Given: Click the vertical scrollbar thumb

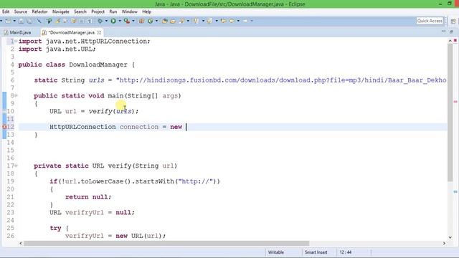Looking at the screenshot, I should (x=450, y=113).
